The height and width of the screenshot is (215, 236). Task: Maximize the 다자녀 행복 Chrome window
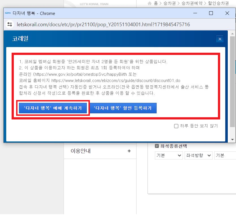(211, 13)
